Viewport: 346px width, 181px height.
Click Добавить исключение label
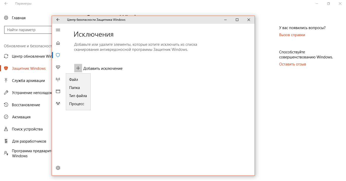click(103, 69)
